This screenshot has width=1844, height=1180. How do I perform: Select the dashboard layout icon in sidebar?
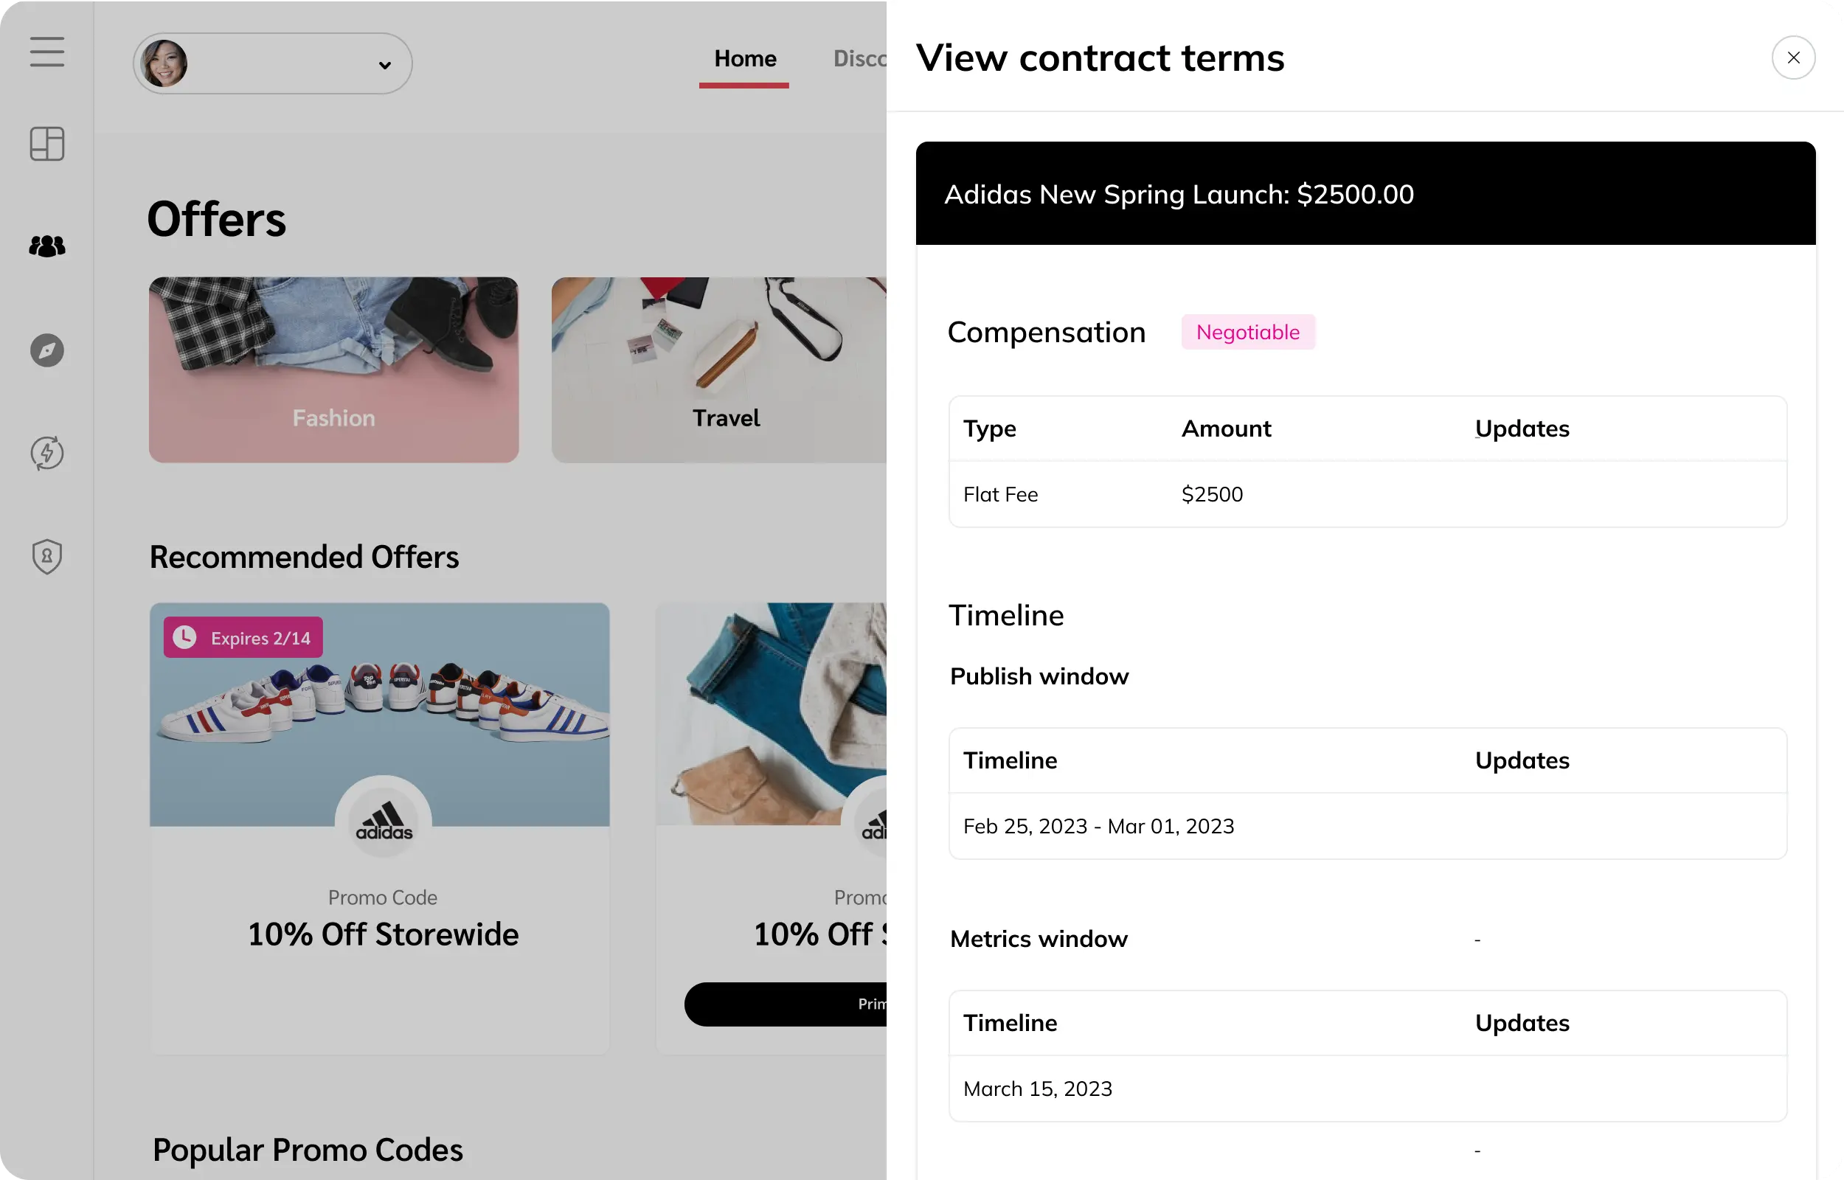point(46,144)
